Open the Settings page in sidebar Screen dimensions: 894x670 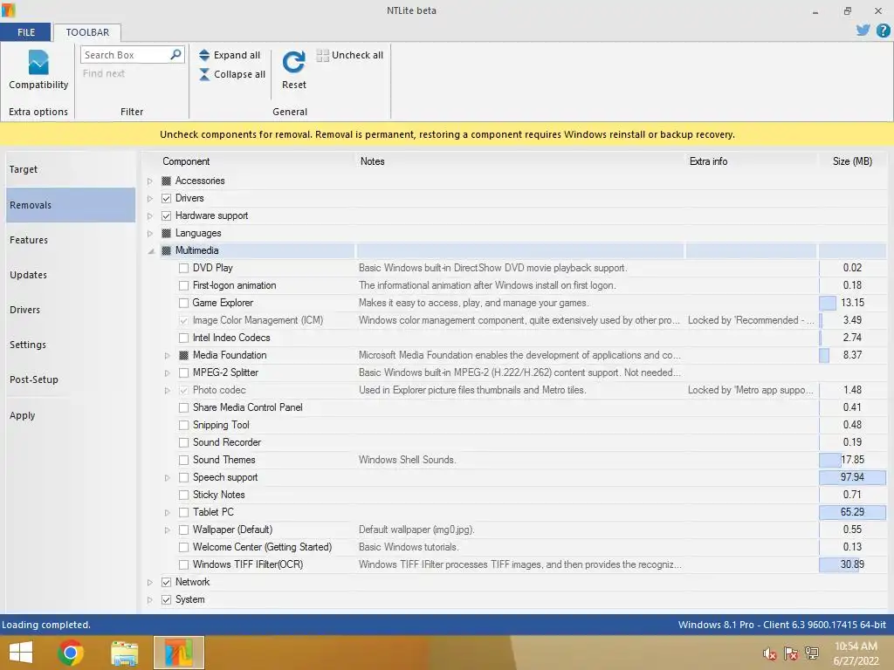click(x=71, y=345)
